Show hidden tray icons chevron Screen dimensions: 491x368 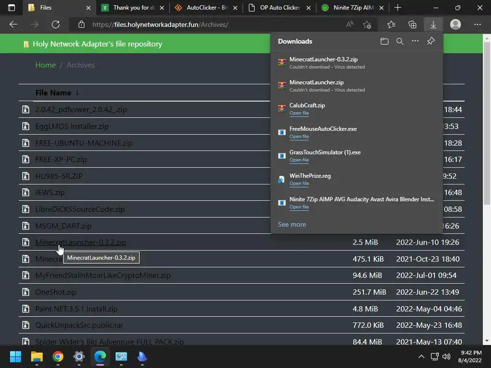421,356
